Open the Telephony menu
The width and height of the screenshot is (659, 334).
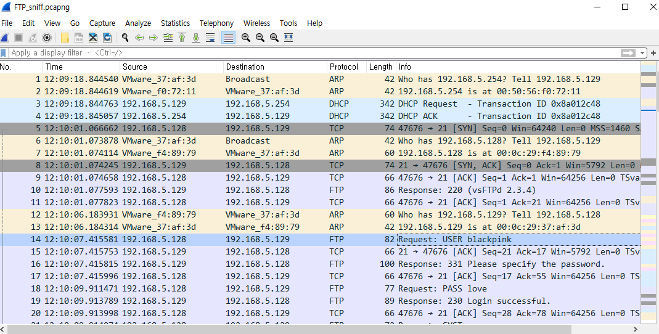point(216,23)
